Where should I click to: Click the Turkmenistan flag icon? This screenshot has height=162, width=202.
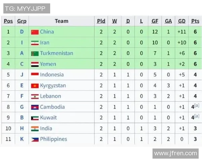[x=35, y=53]
